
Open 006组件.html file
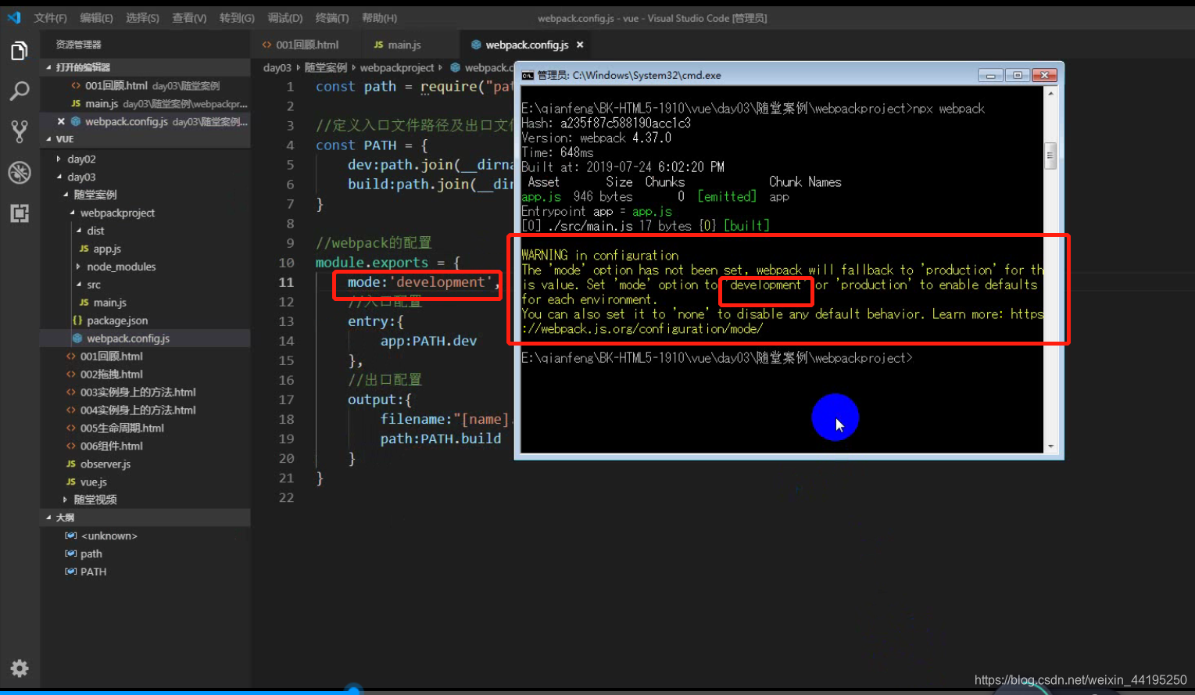click(x=111, y=446)
